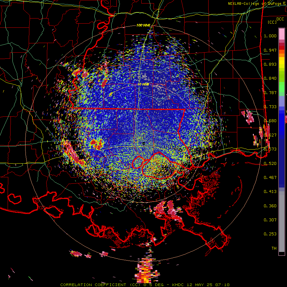Click the DCC legend title
Viewport: 287px width, 287px height.
pos(280,19)
